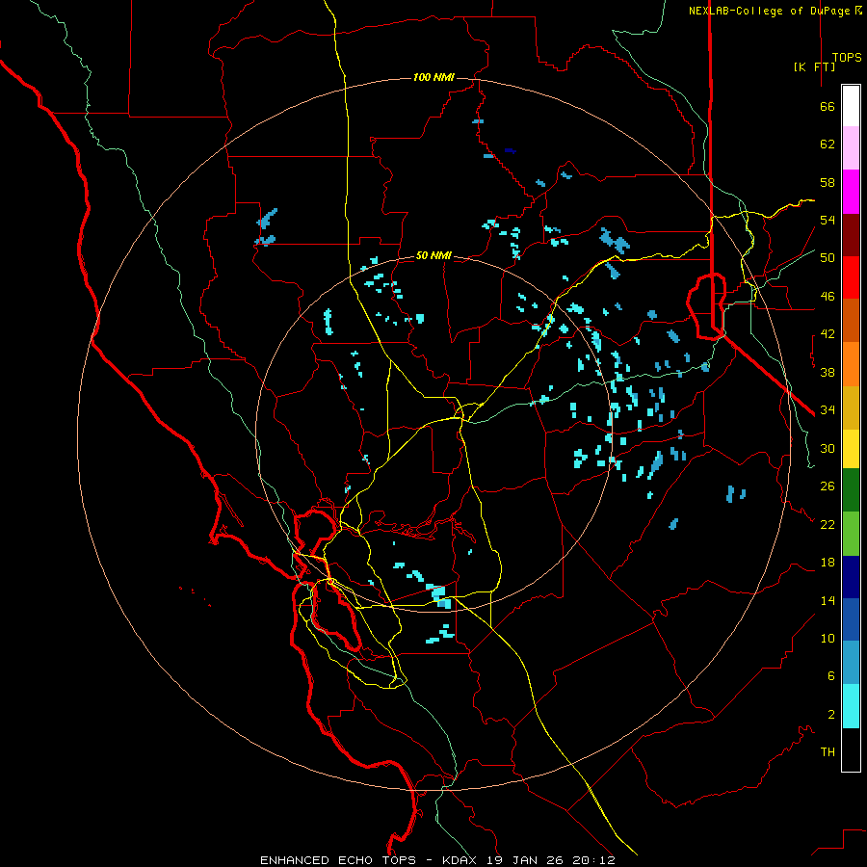Click the navy legend swatch near 18
Screen dimensions: 867x867
(851, 577)
